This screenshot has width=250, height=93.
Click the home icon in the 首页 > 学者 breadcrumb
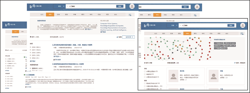(x=145, y=63)
